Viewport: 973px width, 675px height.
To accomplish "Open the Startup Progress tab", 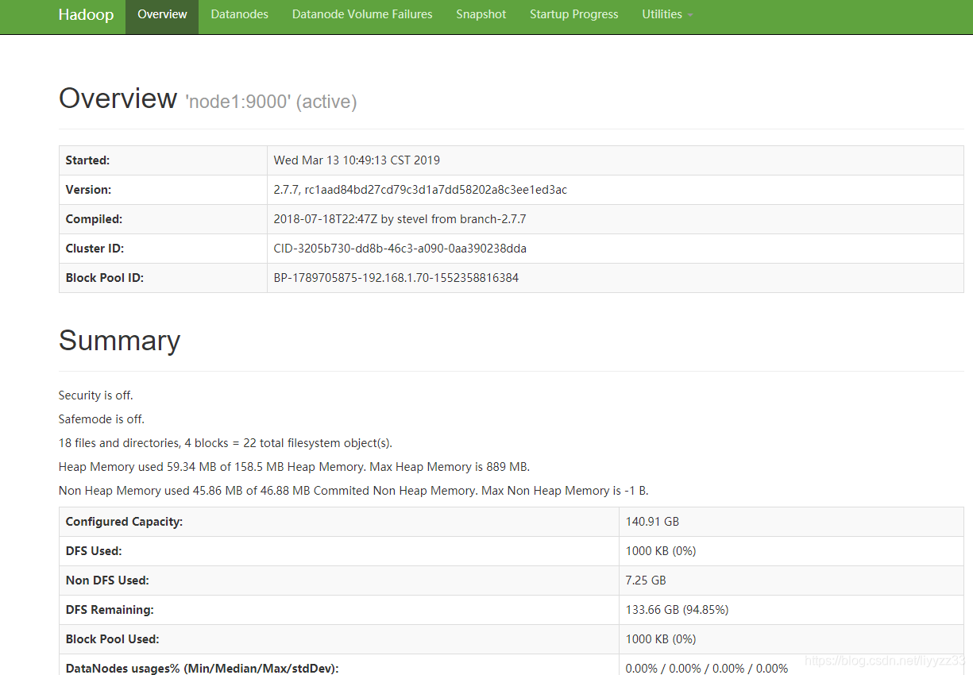I will [573, 14].
